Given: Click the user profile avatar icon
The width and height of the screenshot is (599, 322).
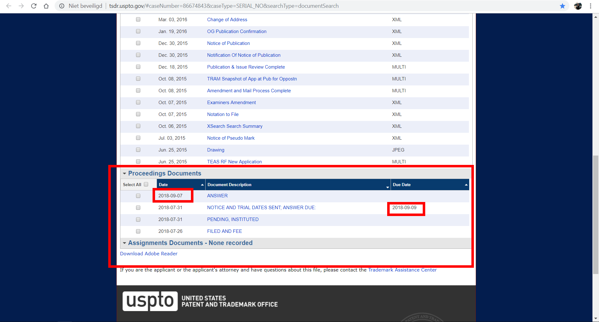Looking at the screenshot, I should [x=578, y=6].
